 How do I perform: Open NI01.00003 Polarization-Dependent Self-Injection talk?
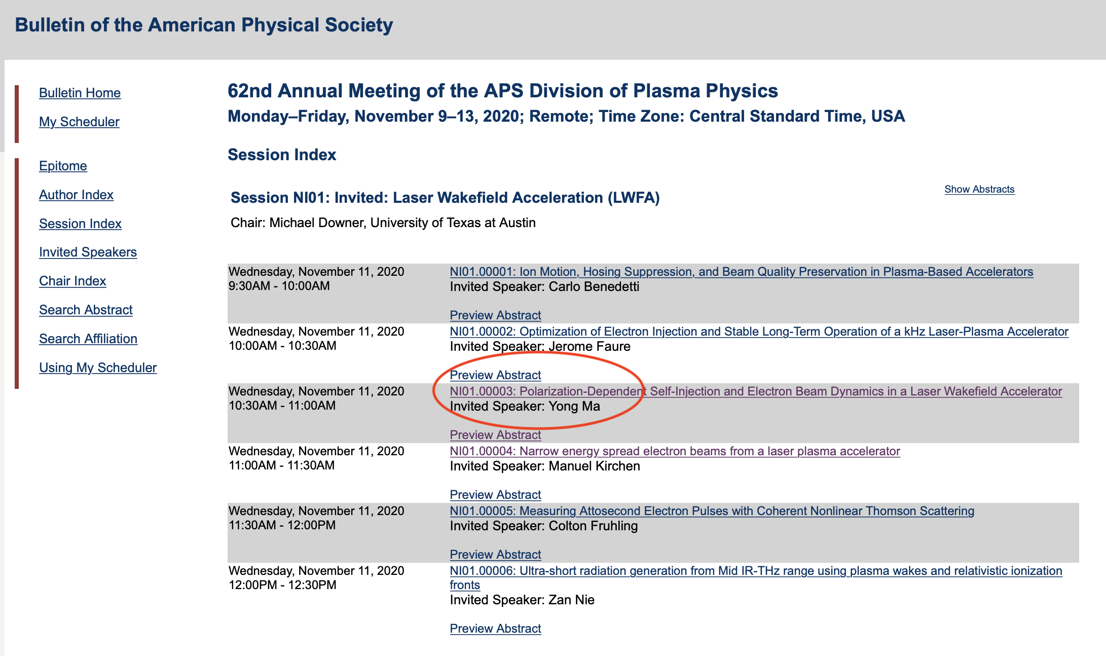click(x=756, y=391)
